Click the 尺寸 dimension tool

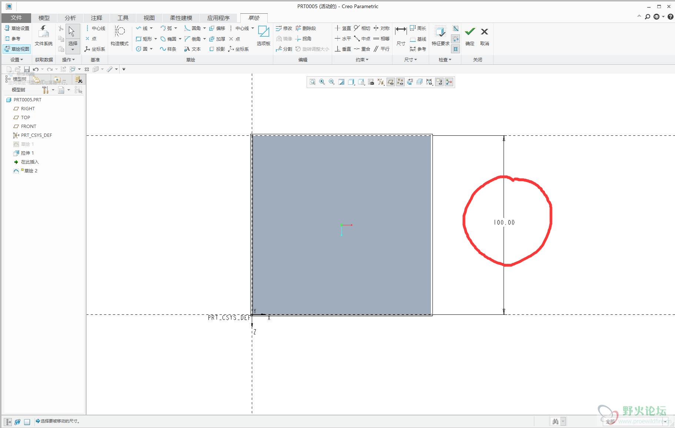[x=401, y=36]
